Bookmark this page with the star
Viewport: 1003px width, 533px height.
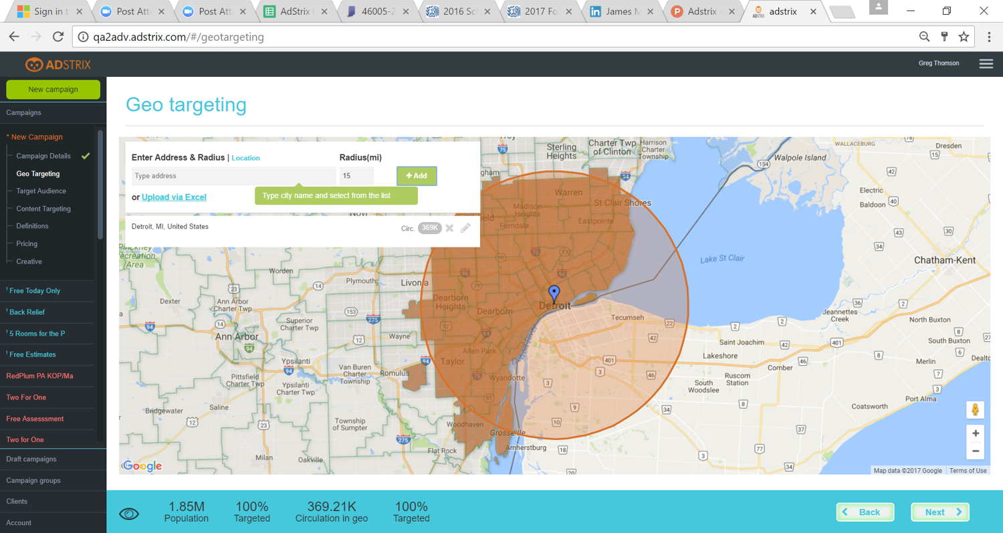tap(964, 37)
